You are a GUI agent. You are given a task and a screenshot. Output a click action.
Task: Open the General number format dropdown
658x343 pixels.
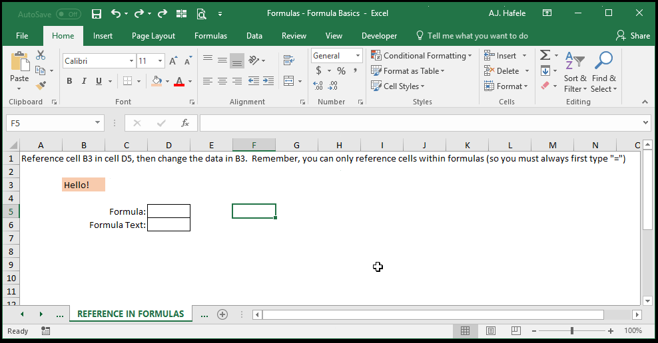(358, 55)
